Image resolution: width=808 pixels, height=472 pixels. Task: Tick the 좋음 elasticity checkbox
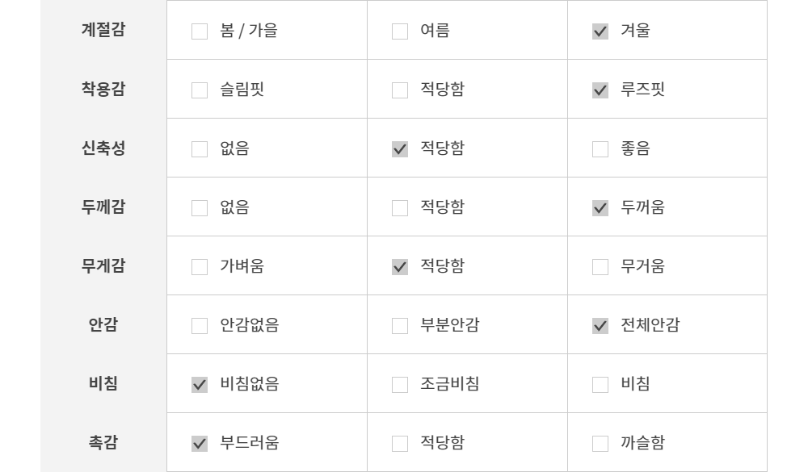click(600, 149)
